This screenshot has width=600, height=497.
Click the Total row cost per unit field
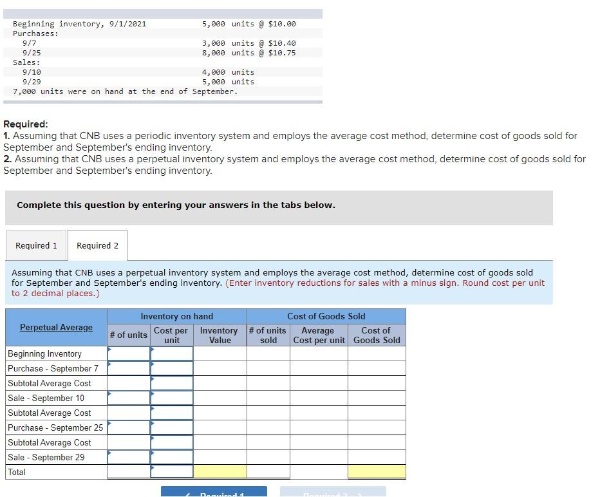171,472
